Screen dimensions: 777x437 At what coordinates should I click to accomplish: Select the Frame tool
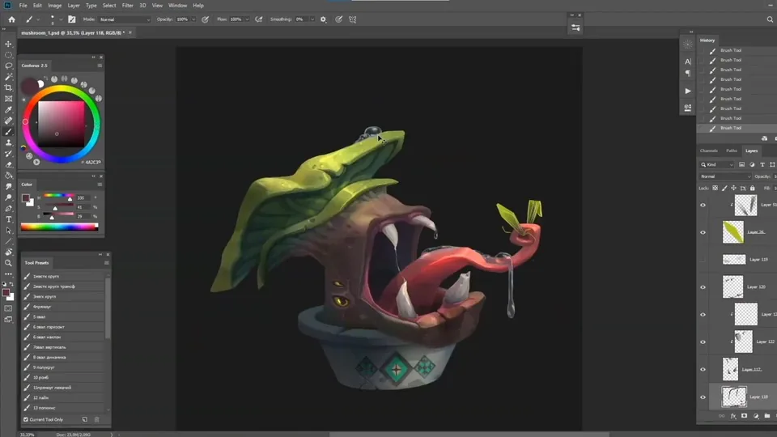pos(8,99)
